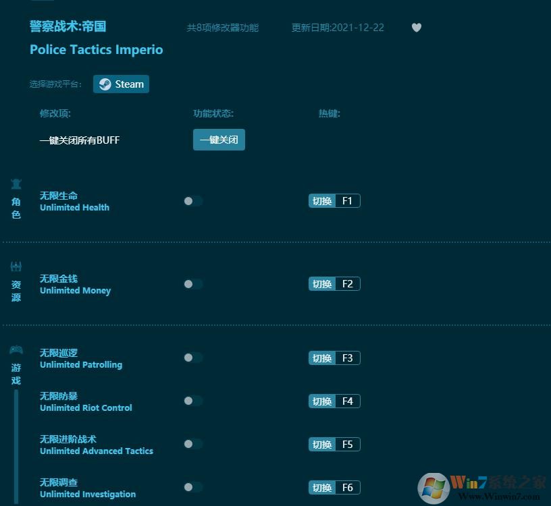Click the F2 hotkey switch button
The height and width of the screenshot is (506, 551).
click(334, 284)
